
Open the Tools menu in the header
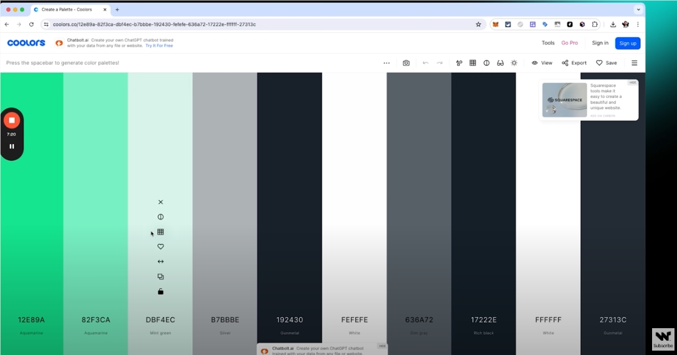coord(548,43)
